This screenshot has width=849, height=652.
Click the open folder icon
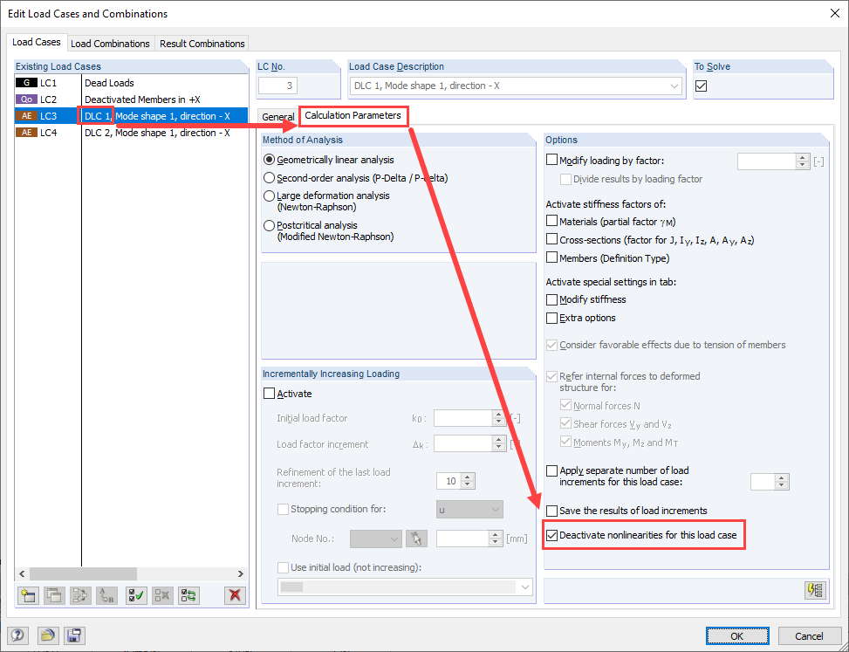[x=48, y=635]
